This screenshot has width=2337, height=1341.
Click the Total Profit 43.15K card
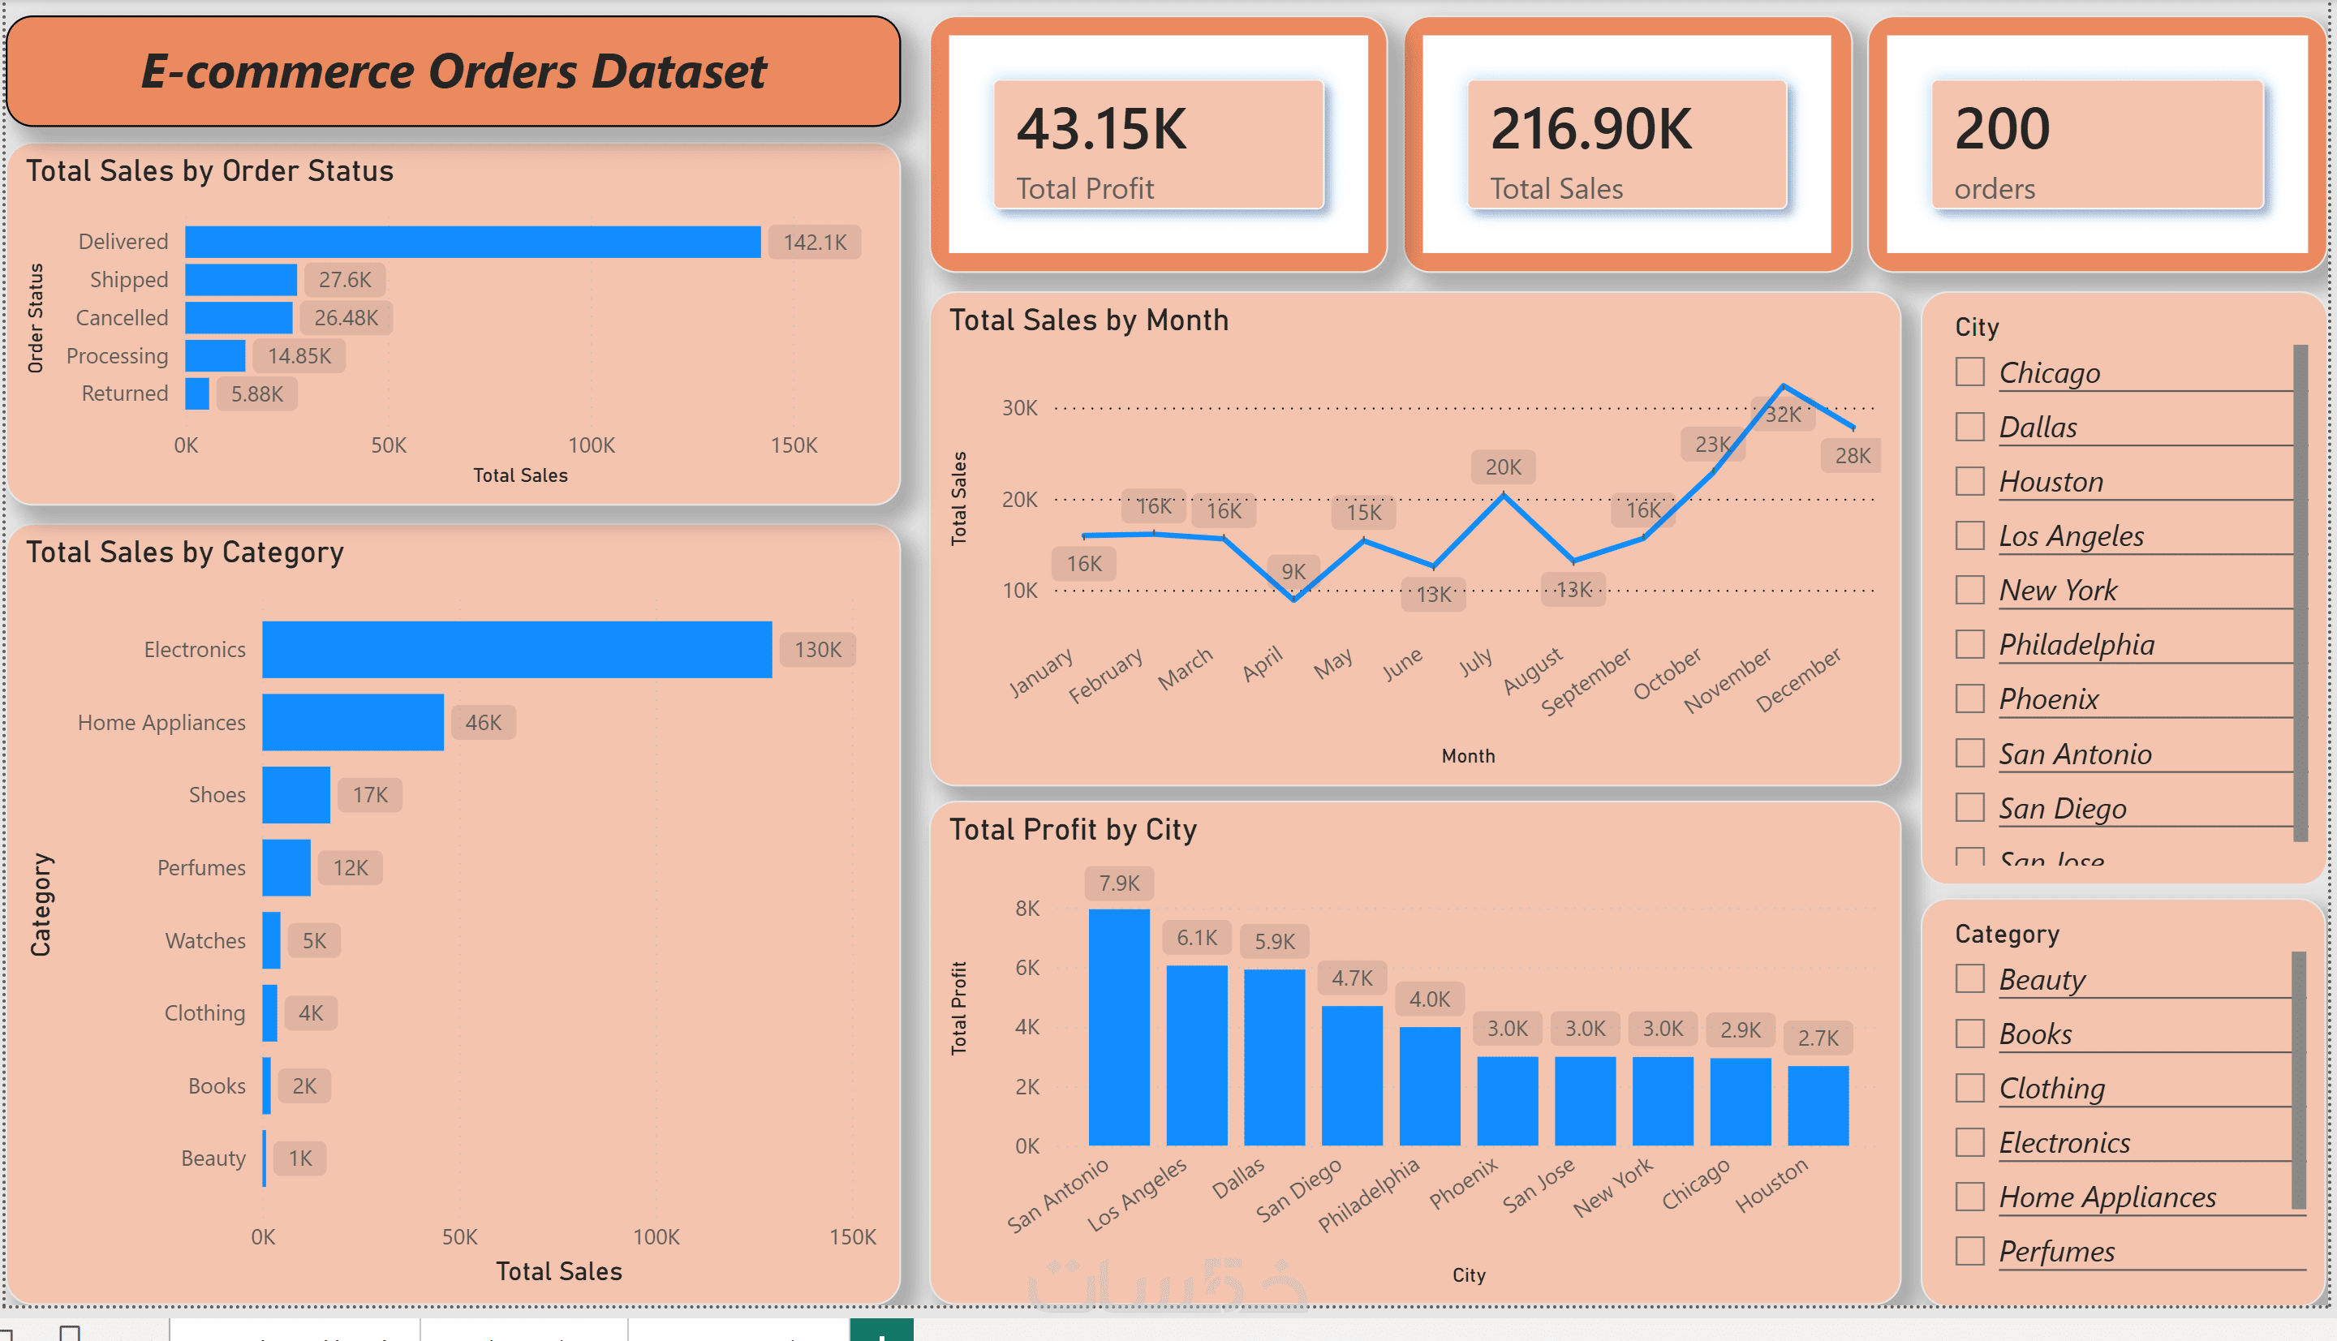click(x=1159, y=144)
